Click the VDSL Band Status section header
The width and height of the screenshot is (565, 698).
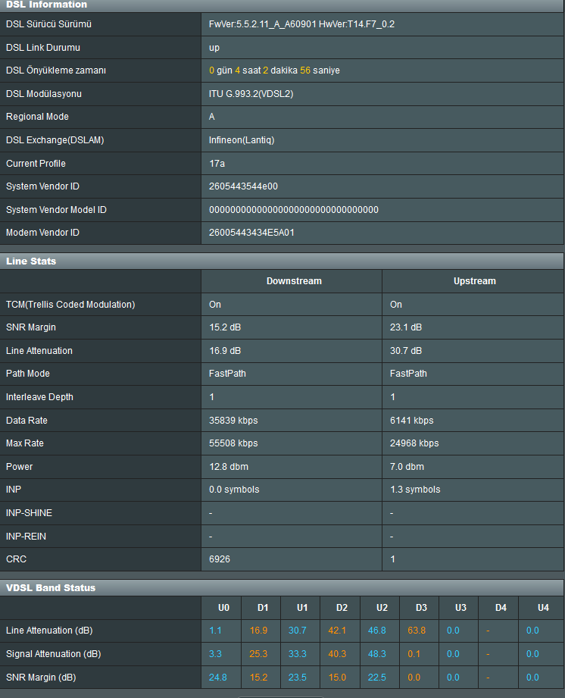51,588
